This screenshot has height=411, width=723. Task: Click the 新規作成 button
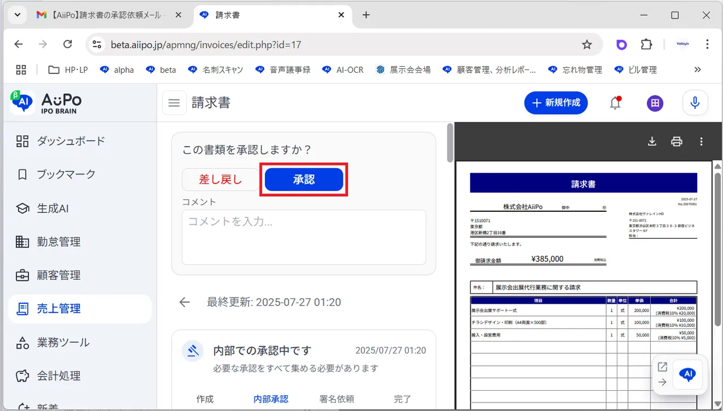pyautogui.click(x=556, y=103)
